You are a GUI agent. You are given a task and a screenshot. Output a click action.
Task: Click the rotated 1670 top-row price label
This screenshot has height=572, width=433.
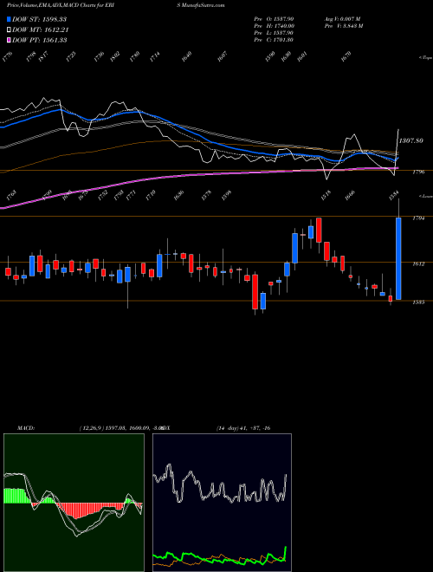pos(346,56)
